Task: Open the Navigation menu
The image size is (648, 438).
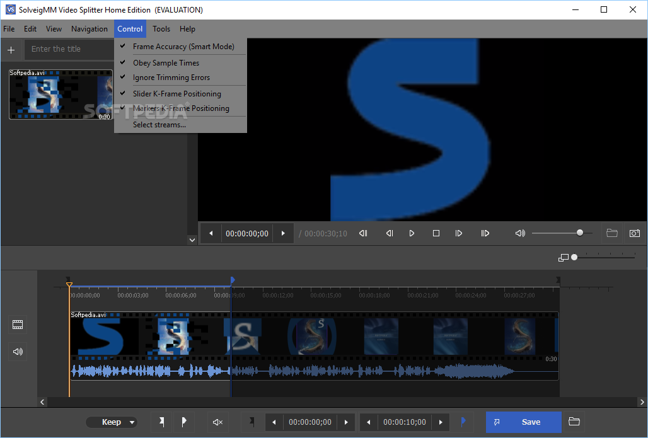Action: click(x=90, y=29)
